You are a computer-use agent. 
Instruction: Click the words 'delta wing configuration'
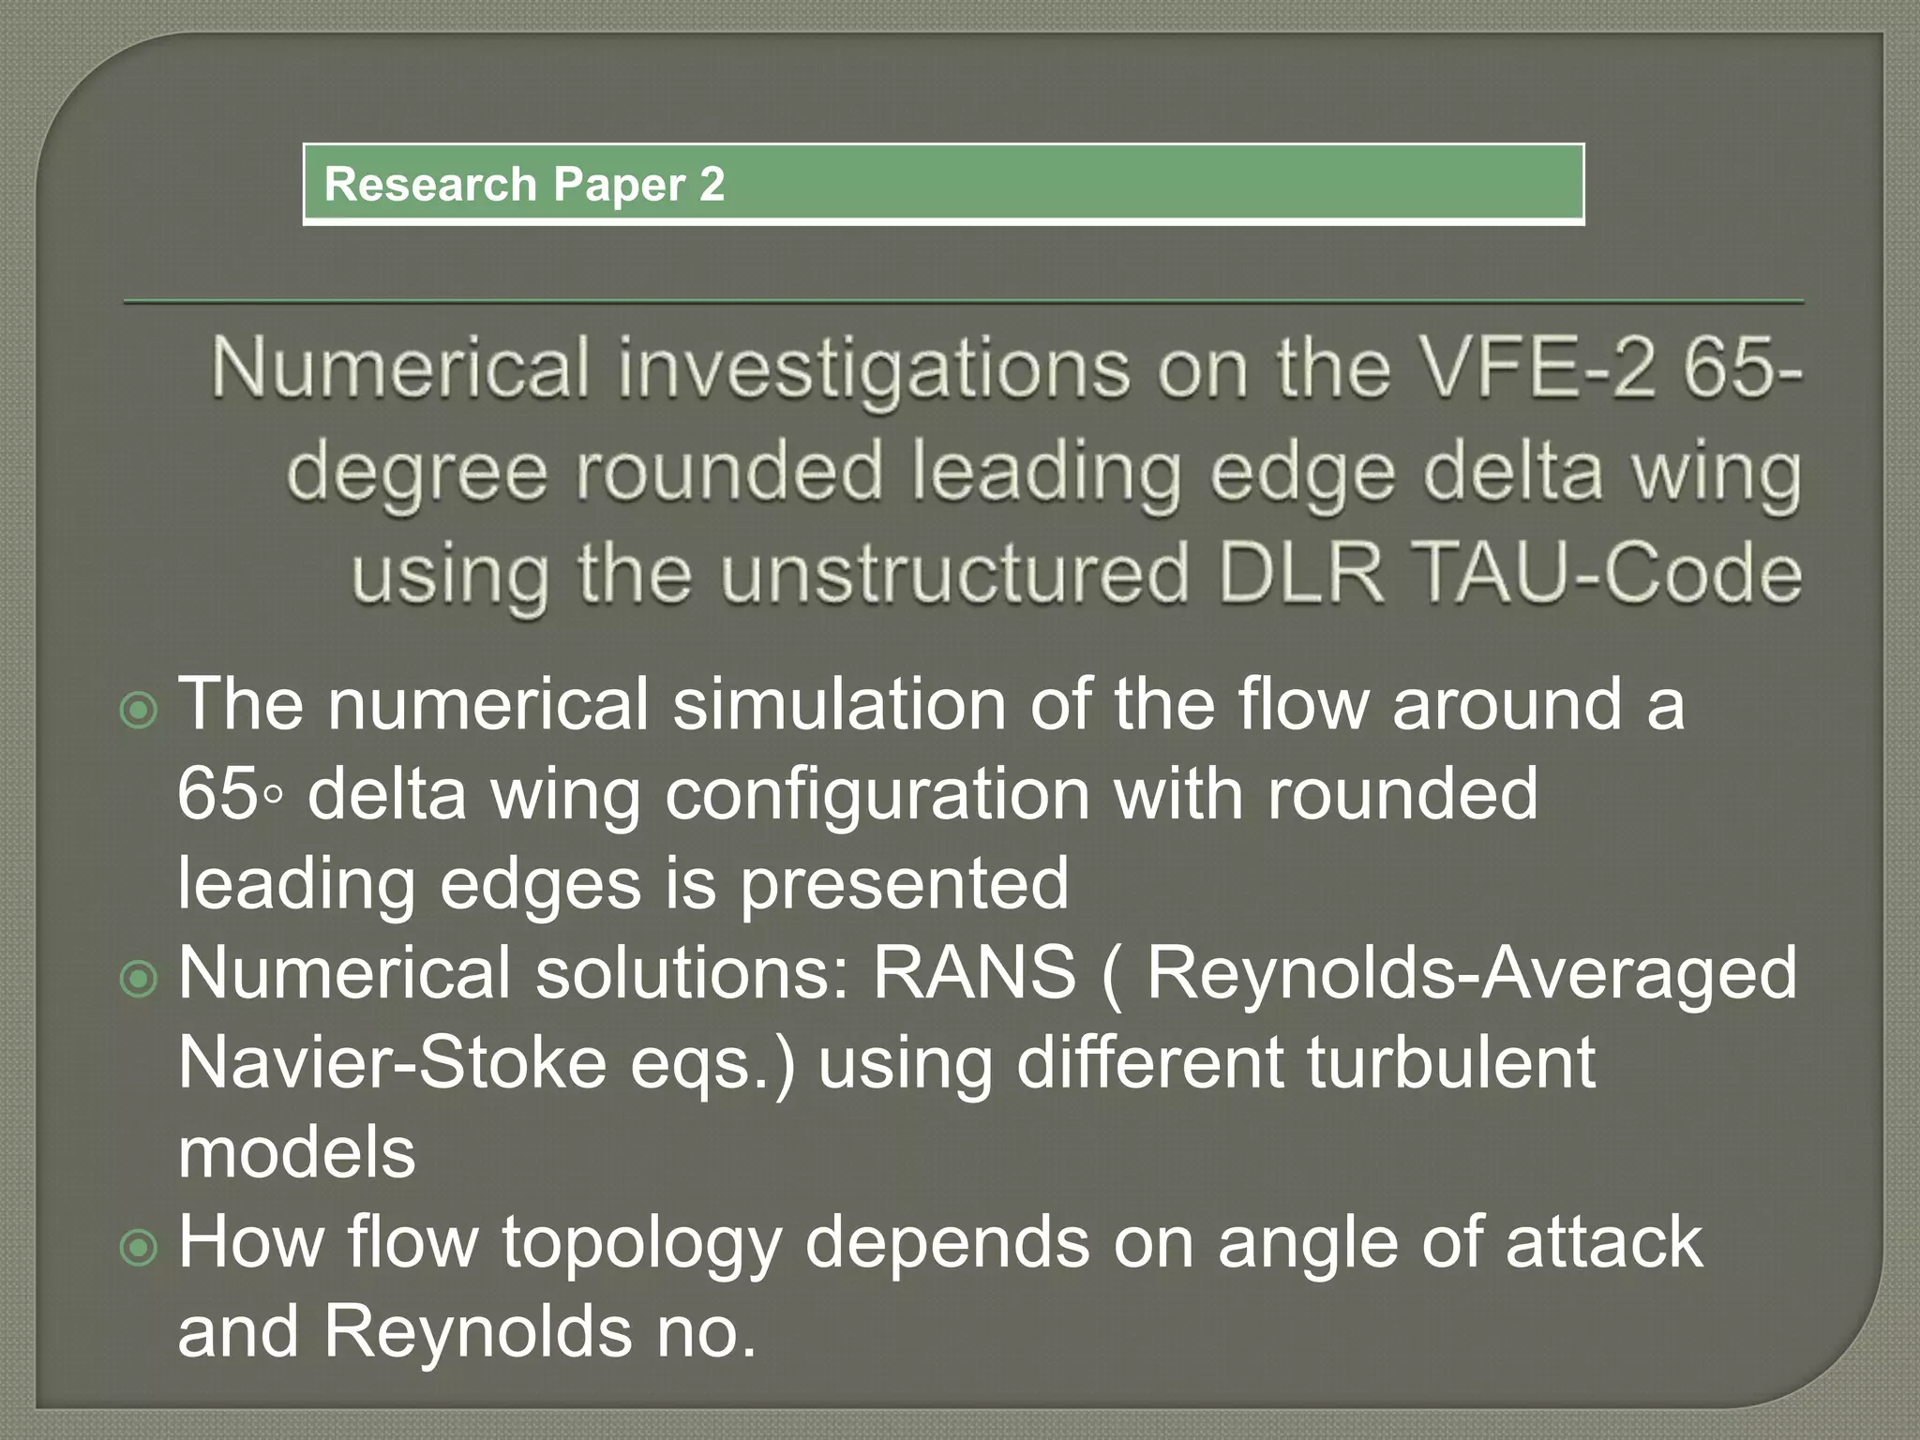[x=697, y=795]
